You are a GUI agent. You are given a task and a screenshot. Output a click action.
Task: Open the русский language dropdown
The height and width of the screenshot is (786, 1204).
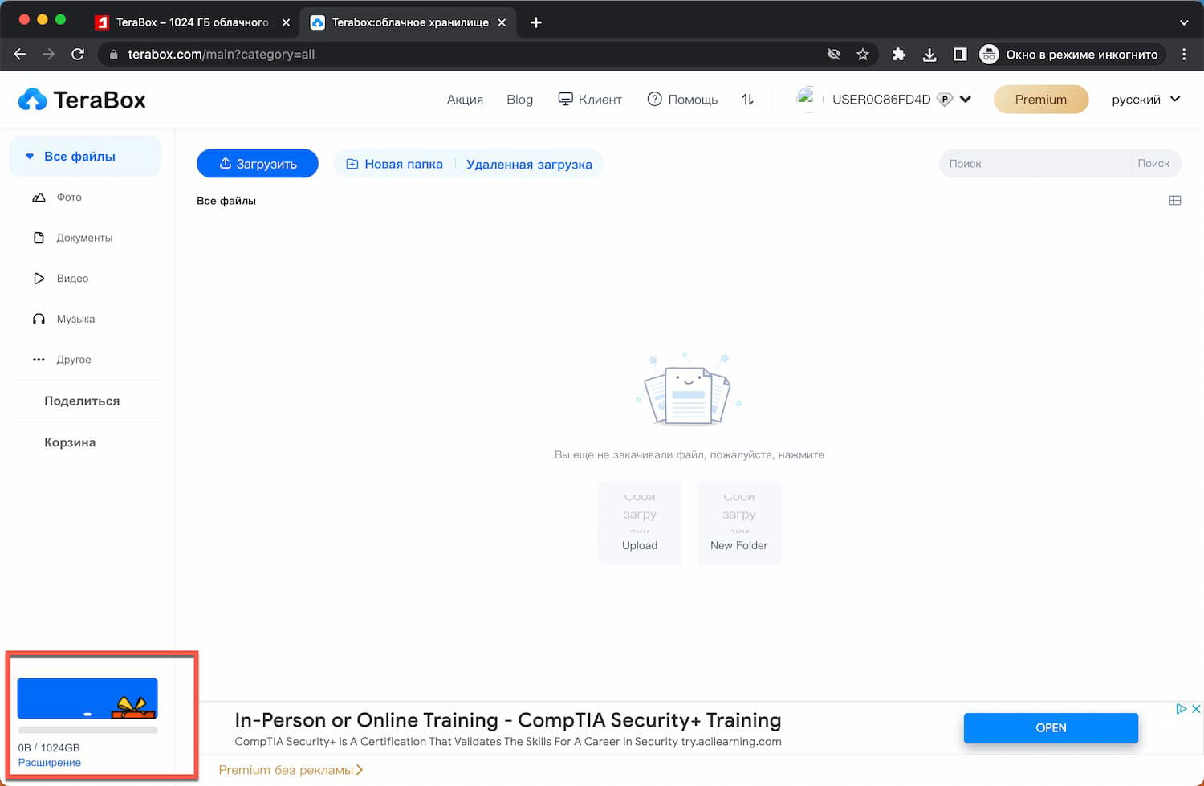[x=1146, y=100]
